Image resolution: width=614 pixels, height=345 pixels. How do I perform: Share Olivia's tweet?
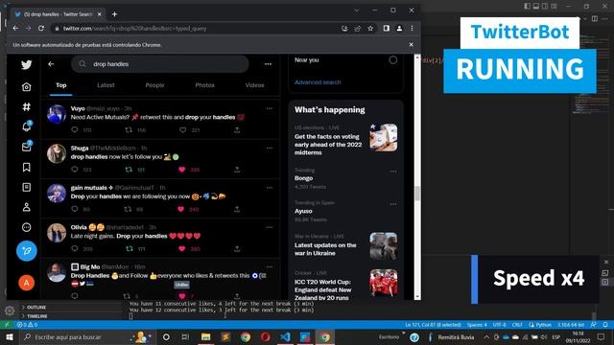click(237, 248)
